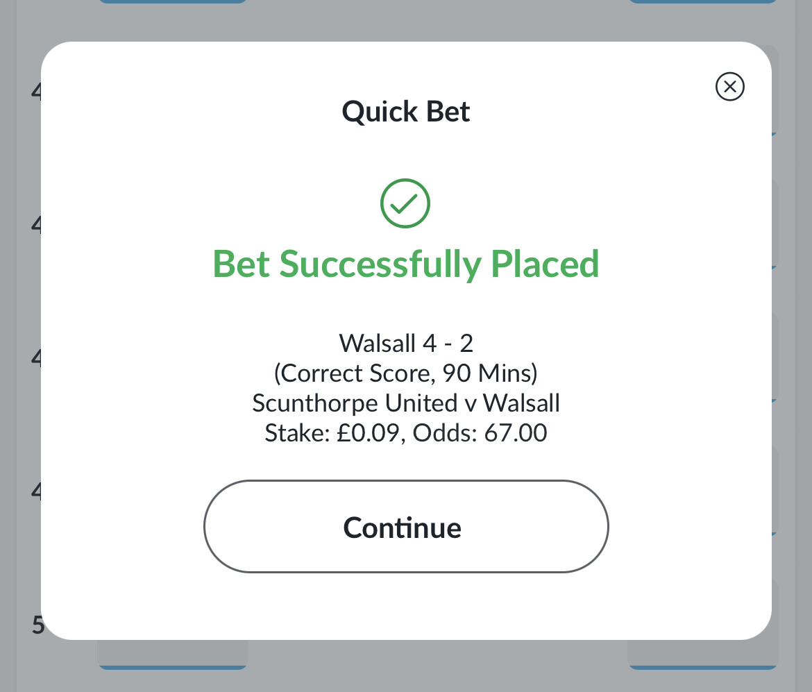This screenshot has width=812, height=692.
Task: Click the topmost 4 score row label
Action: (36, 92)
